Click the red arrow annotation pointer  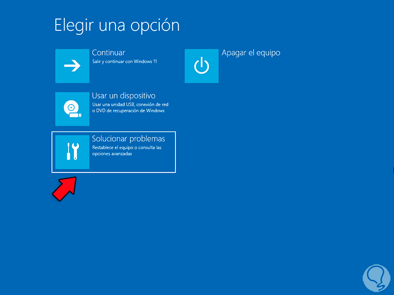coord(65,189)
